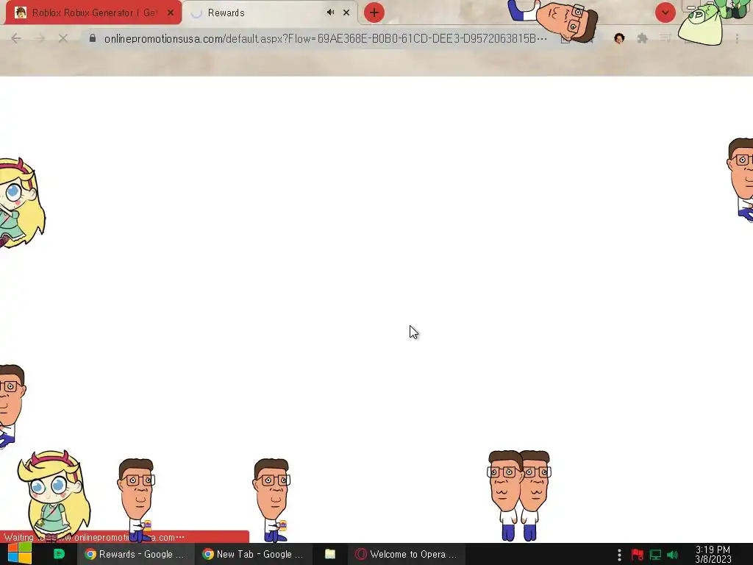This screenshot has height=565, width=753.
Task: Stop loading the page
Action: tap(63, 38)
